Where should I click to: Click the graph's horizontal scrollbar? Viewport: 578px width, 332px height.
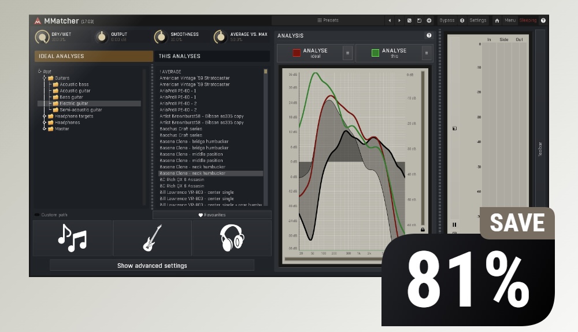[x=334, y=259]
